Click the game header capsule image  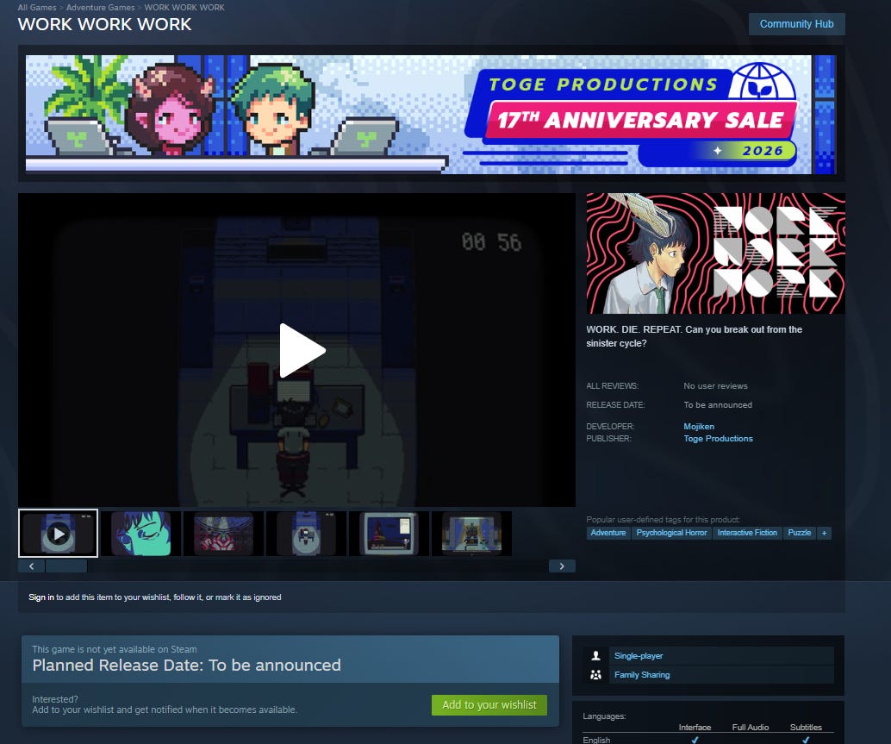coord(715,253)
